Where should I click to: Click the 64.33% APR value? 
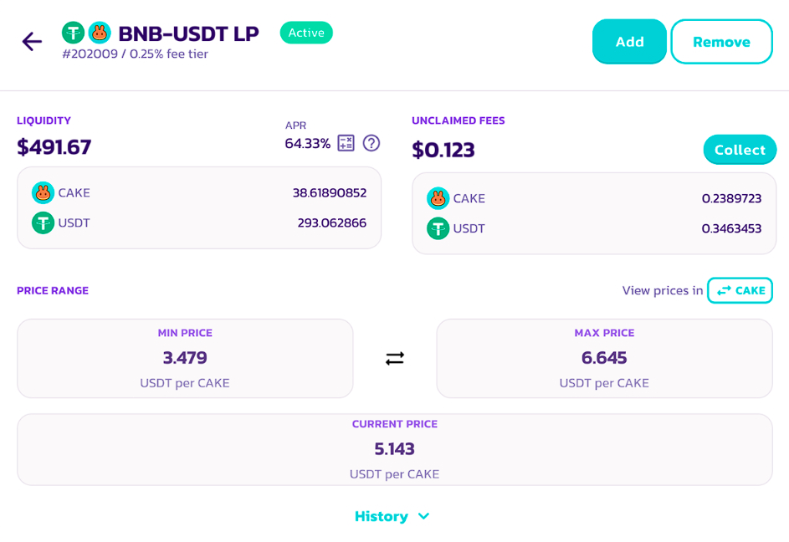click(x=307, y=143)
